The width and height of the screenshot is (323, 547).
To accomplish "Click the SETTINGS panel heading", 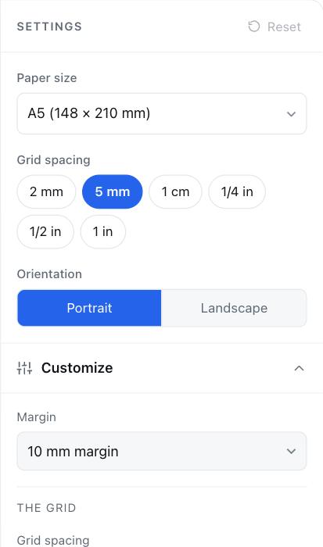I will (x=49, y=27).
